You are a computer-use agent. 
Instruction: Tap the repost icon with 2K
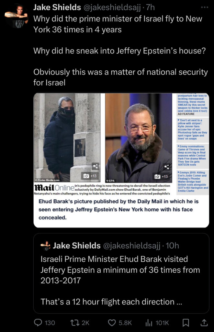click(x=75, y=323)
